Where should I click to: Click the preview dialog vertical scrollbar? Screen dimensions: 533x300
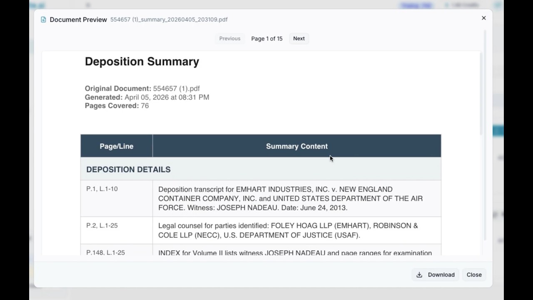(x=484, y=135)
